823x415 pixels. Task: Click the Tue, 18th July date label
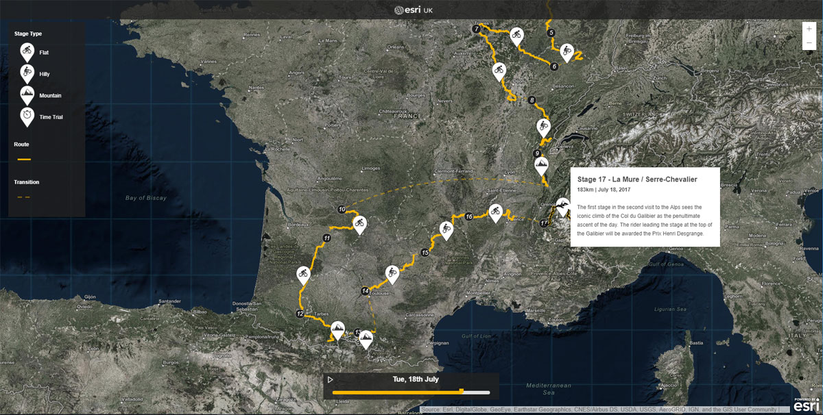point(415,379)
